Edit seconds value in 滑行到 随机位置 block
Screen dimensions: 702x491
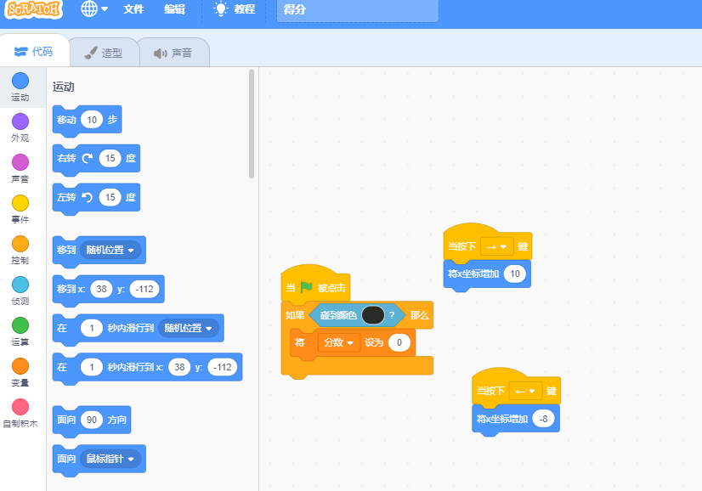92,328
